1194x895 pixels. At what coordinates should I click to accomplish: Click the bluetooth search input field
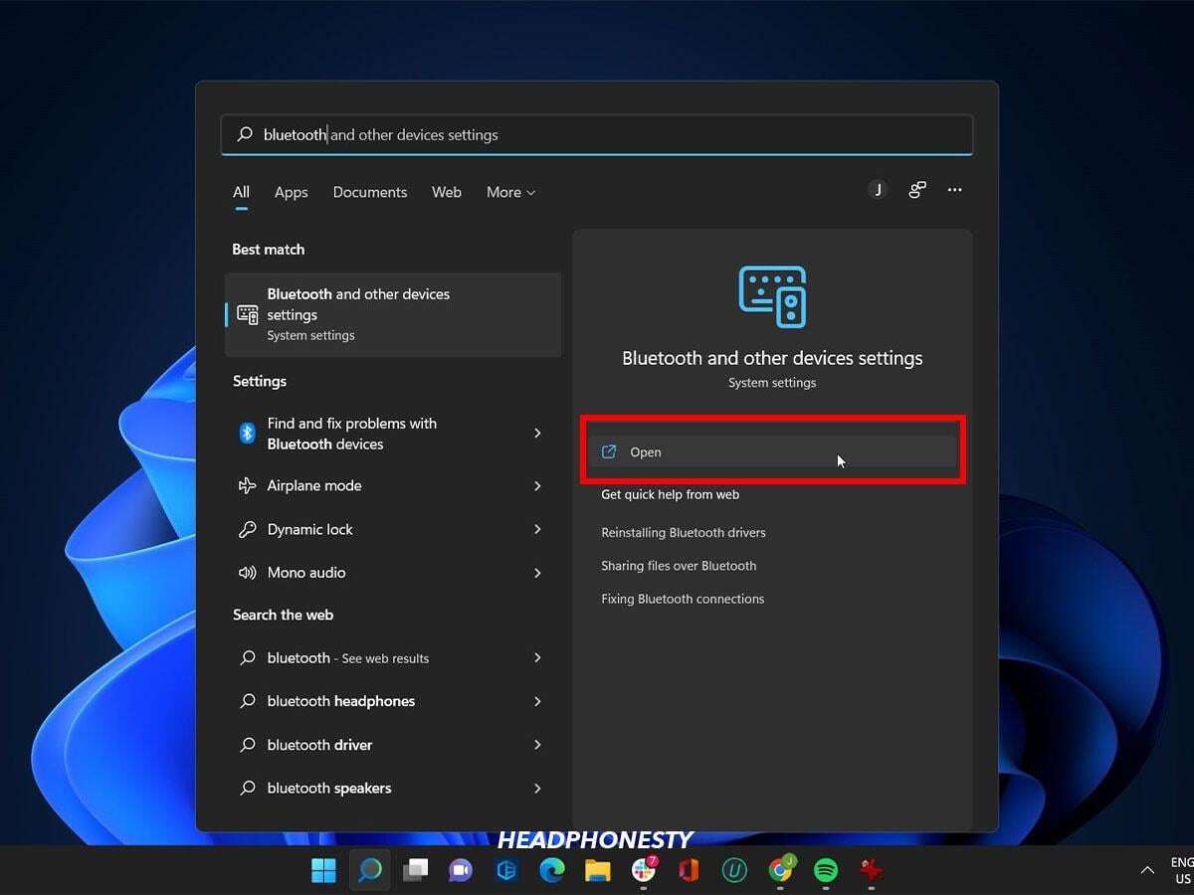[597, 134]
